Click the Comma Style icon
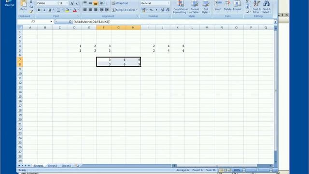This screenshot has height=174, width=309. (x=156, y=10)
